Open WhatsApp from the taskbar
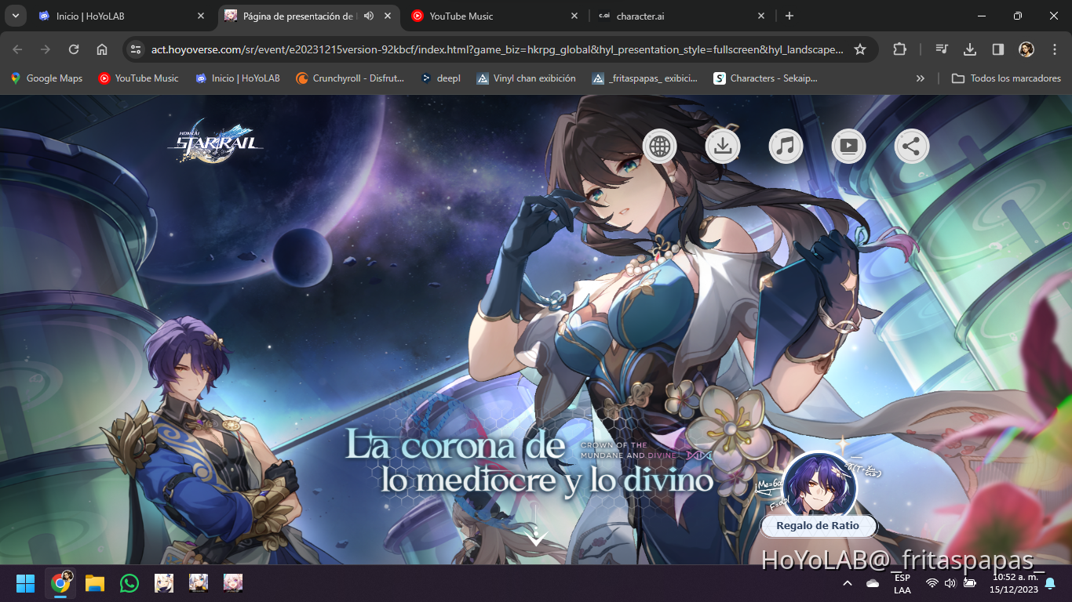The height and width of the screenshot is (602, 1072). click(129, 583)
